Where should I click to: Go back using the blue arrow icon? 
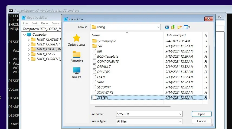(167, 27)
